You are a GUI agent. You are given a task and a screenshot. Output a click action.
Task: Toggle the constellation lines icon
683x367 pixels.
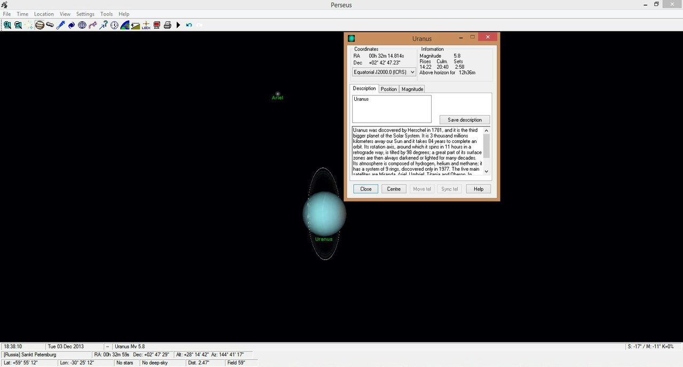pos(93,25)
